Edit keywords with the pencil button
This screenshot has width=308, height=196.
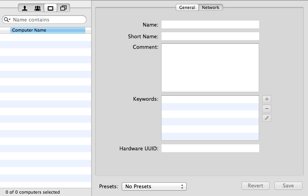click(267, 118)
